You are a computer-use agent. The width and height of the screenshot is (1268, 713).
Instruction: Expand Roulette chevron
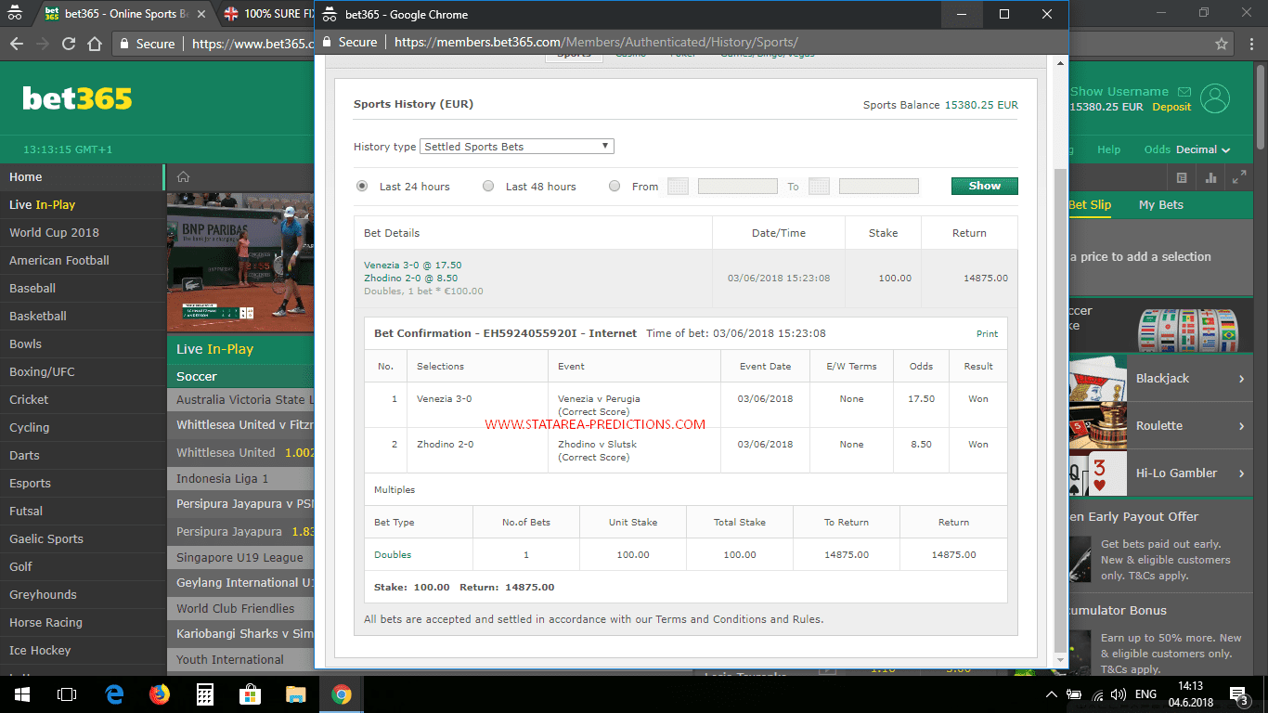coord(1241,426)
